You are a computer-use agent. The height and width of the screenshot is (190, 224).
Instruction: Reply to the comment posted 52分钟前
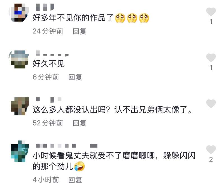point(80,123)
